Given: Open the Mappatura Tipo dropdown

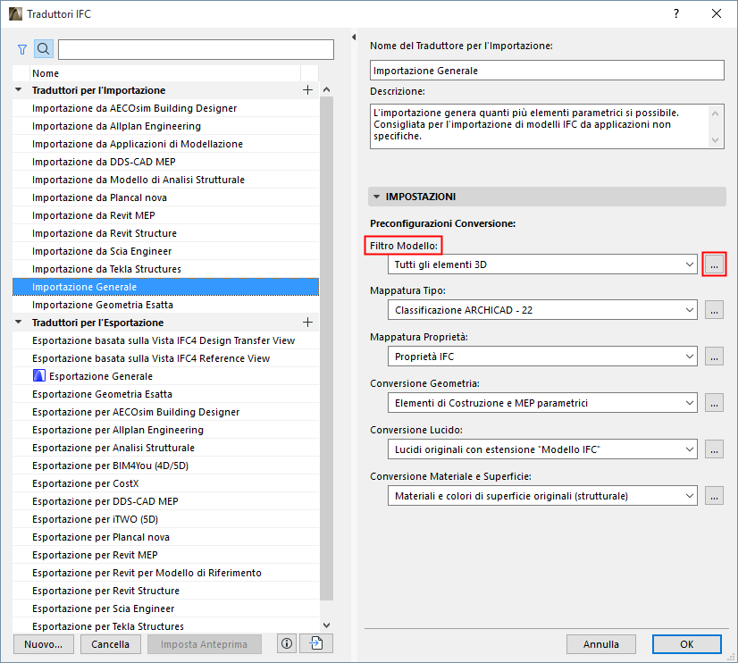Looking at the screenshot, I should click(542, 310).
